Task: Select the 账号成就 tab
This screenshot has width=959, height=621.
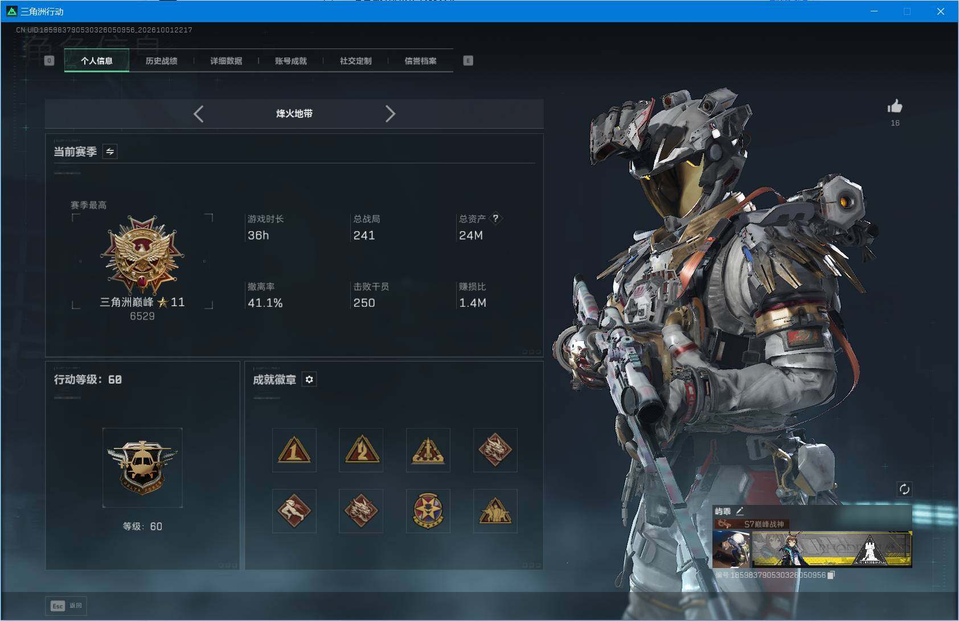Action: click(x=291, y=61)
